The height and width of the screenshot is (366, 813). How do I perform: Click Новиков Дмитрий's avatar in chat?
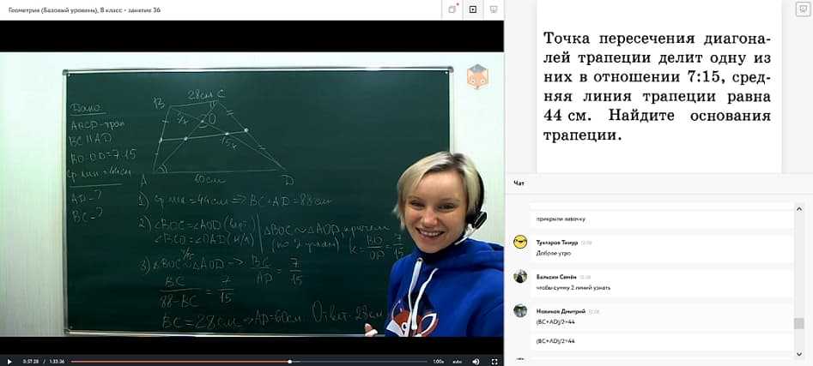[x=520, y=311]
